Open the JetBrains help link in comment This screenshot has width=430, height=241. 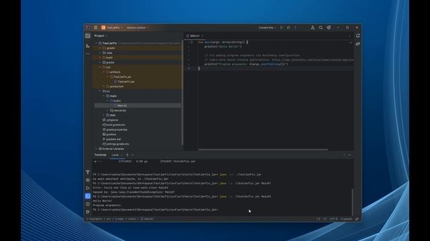click(x=312, y=60)
